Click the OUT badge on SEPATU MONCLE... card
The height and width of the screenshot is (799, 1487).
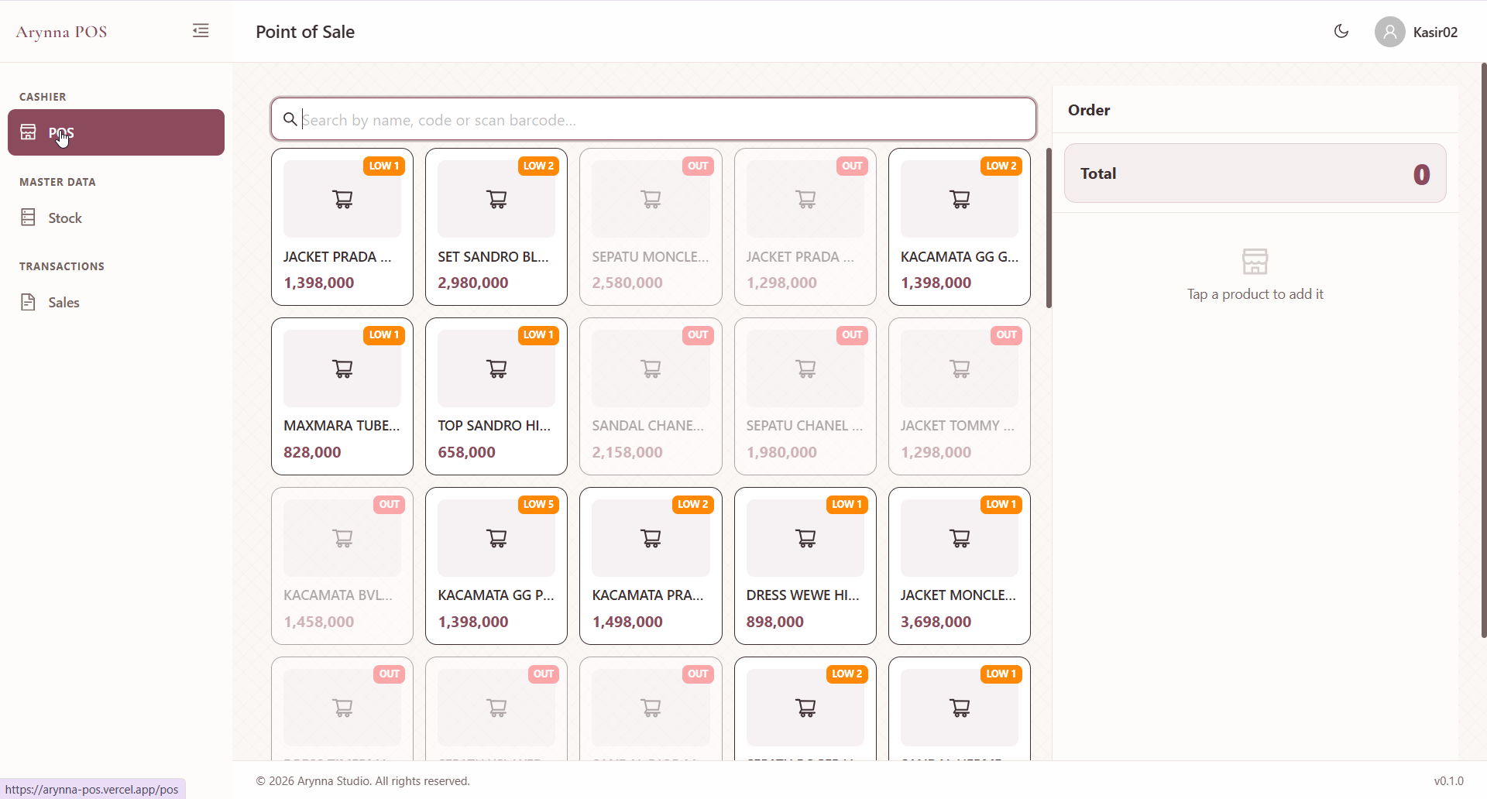pyautogui.click(x=698, y=166)
